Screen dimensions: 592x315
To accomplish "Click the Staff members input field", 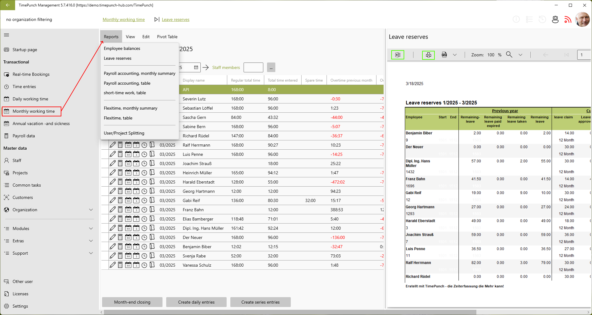I will [x=253, y=67].
